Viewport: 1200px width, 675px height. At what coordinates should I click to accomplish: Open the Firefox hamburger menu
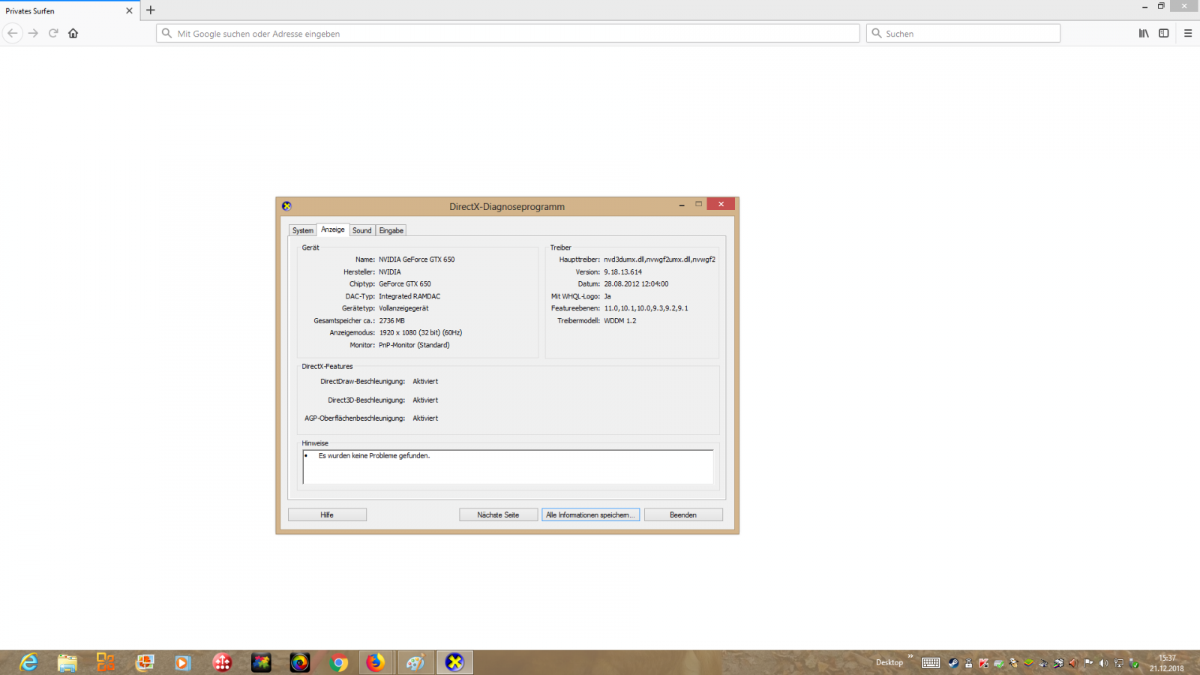point(1188,33)
